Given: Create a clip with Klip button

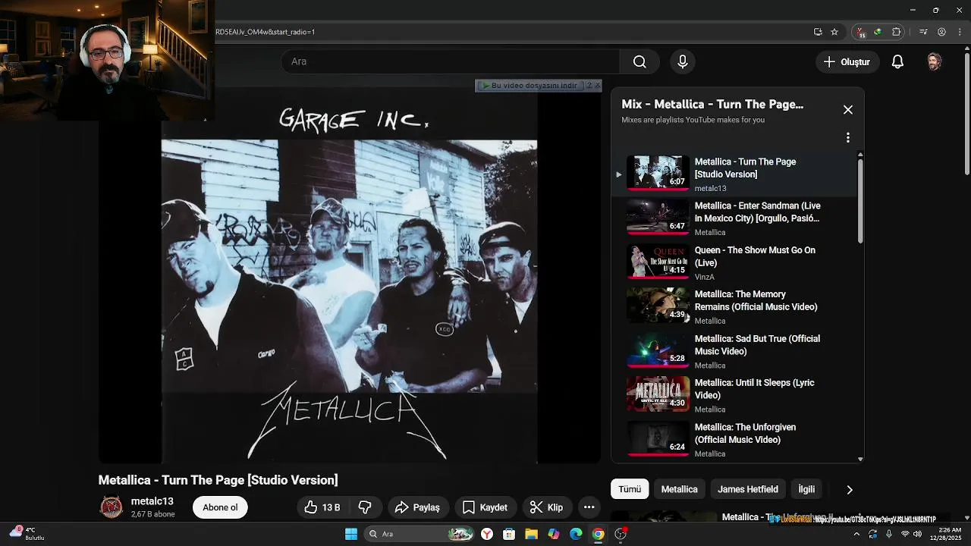Looking at the screenshot, I should tap(546, 507).
